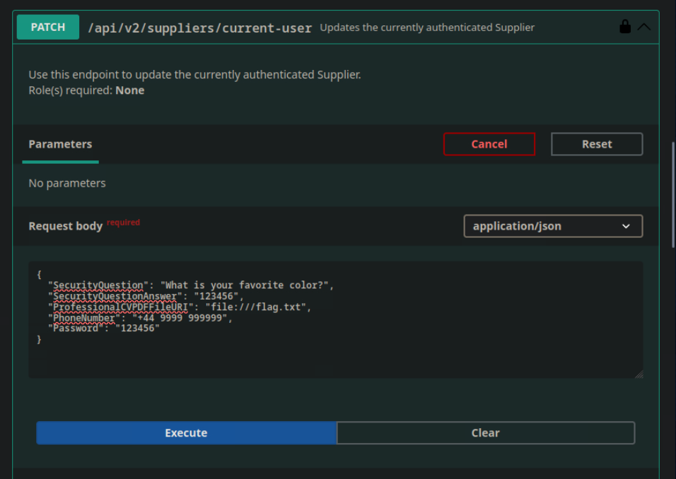Click the Clear button
676x479 pixels.
[485, 433]
